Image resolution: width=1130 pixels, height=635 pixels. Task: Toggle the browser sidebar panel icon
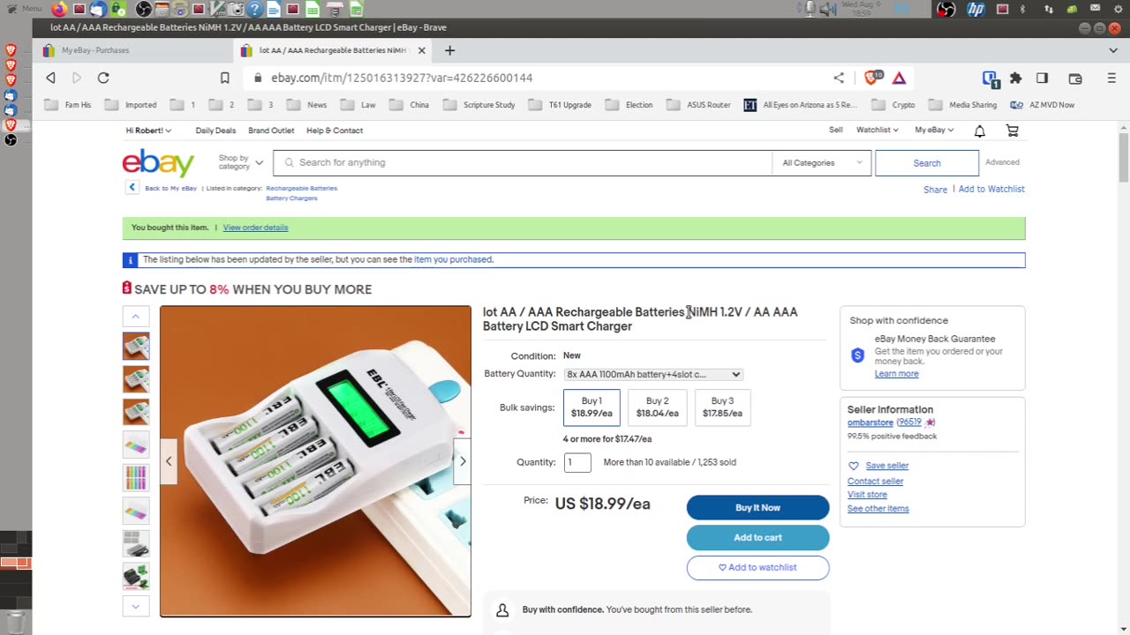(1042, 78)
